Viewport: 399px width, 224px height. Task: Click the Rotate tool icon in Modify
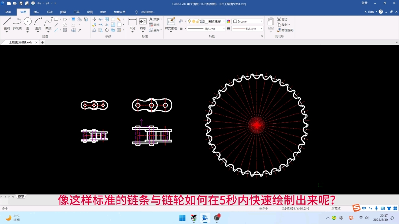pos(107,30)
